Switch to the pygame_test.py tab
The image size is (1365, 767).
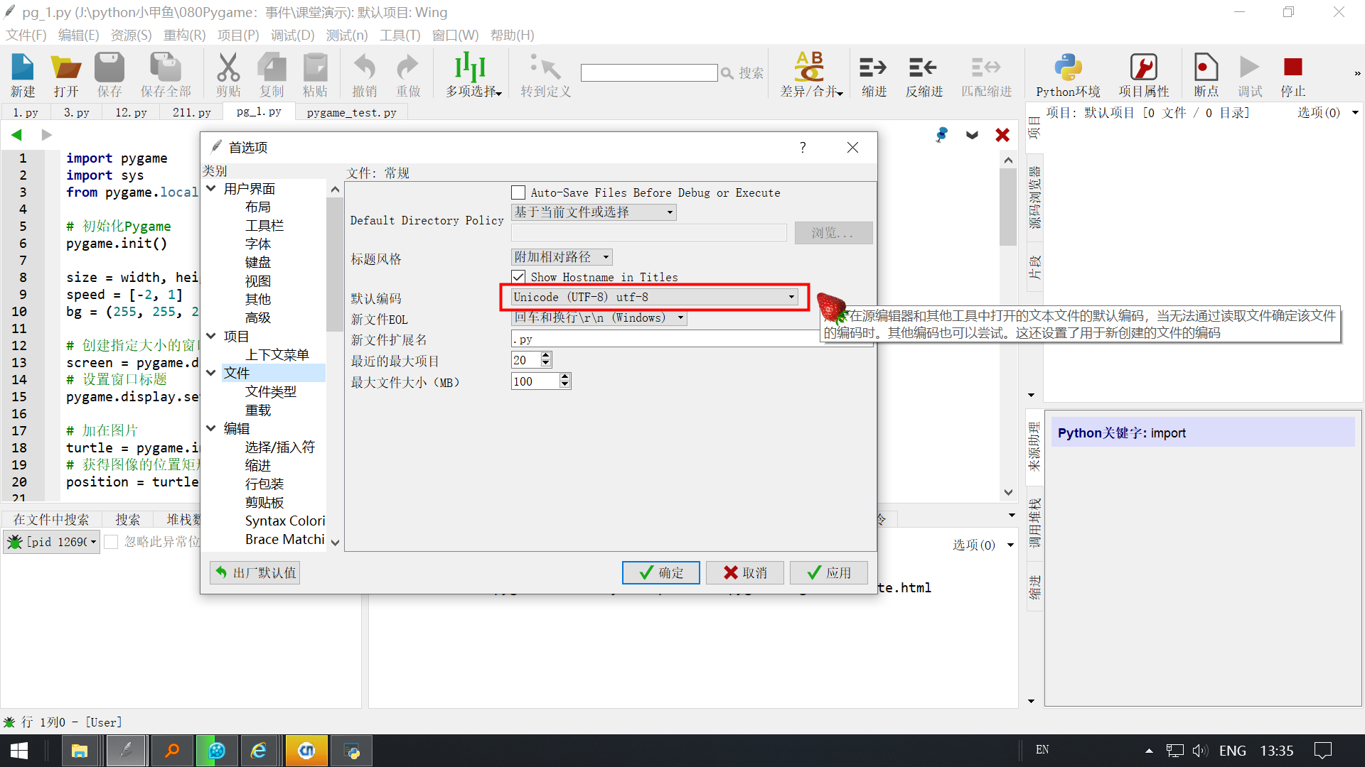[x=351, y=112]
